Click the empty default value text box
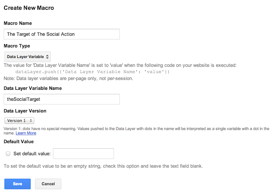The width and height of the screenshot is (274, 194). click(x=84, y=154)
